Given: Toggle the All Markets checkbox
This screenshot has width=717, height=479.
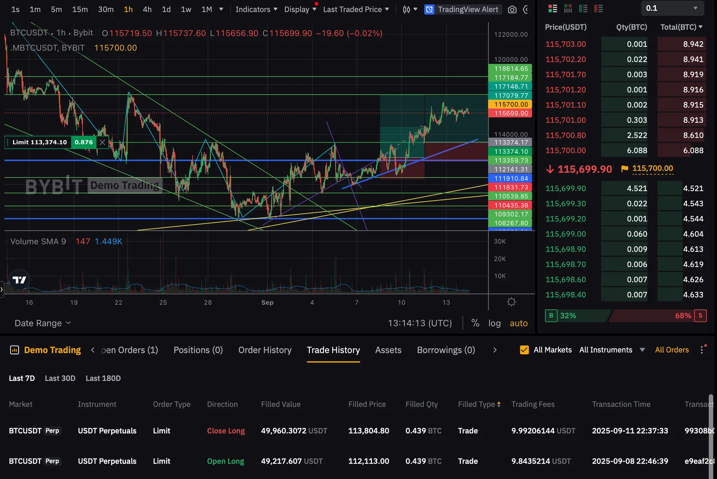Looking at the screenshot, I should tap(524, 350).
